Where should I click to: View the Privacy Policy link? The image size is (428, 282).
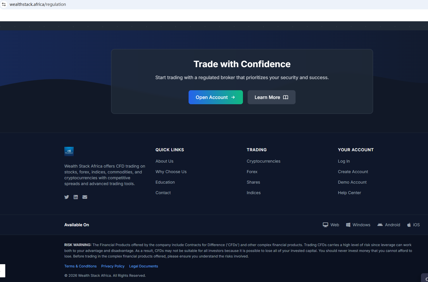click(113, 266)
